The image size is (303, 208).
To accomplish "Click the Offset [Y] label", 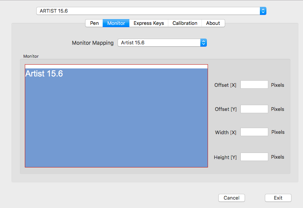I will pyautogui.click(x=226, y=109).
